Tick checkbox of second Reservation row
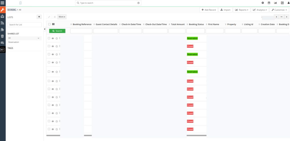The width and height of the screenshot is (290, 141). pyautogui.click(x=49, y=54)
